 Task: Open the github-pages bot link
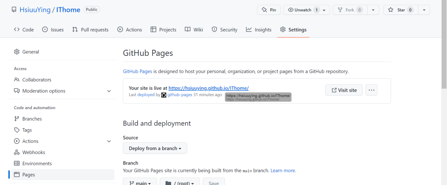[x=179, y=95]
